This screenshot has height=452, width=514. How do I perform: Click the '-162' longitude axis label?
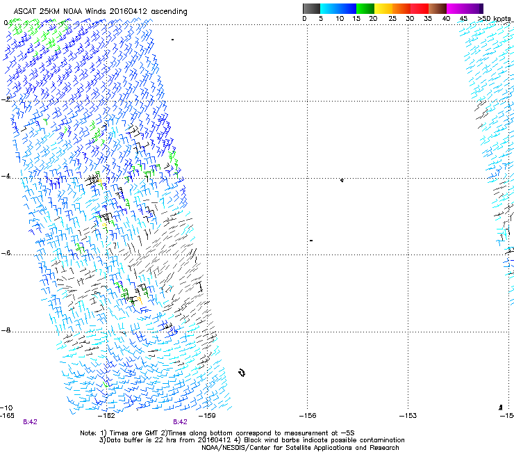click(106, 416)
